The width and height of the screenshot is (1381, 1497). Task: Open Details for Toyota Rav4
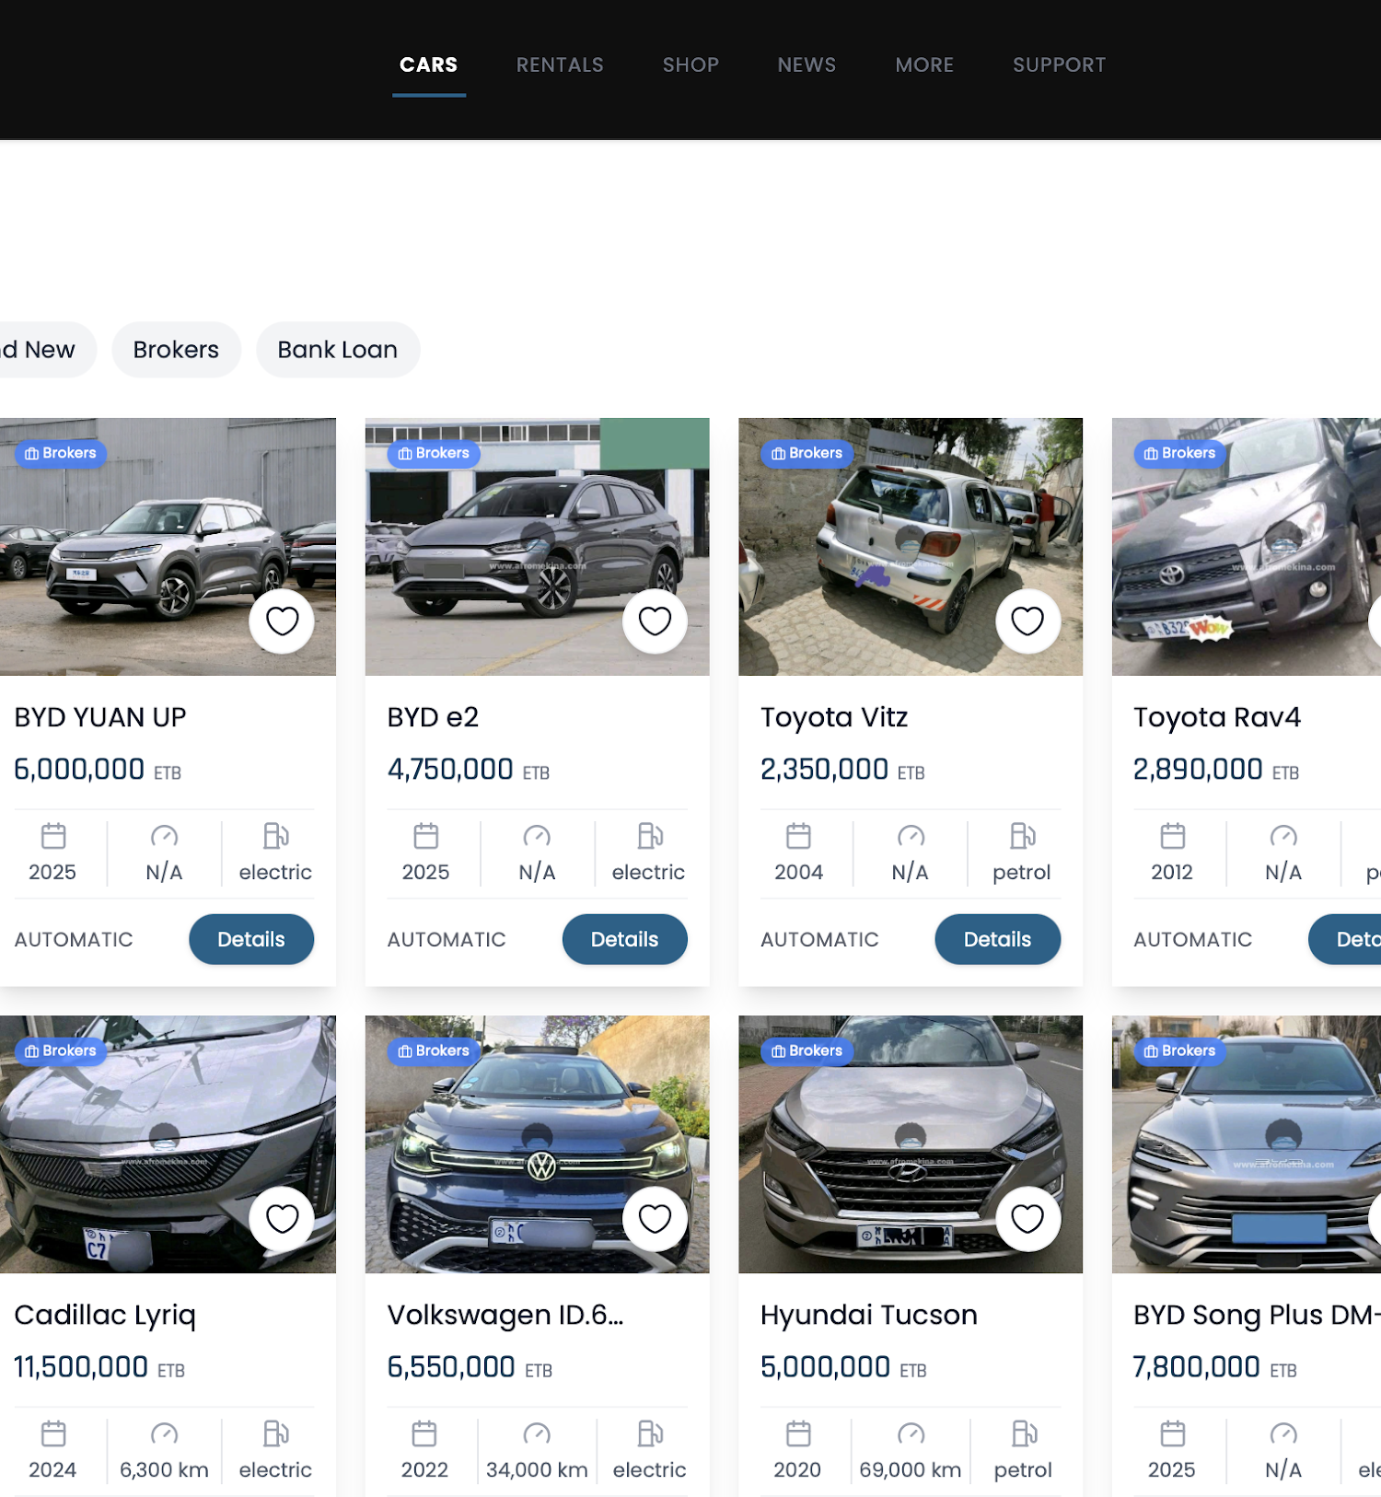(1345, 939)
